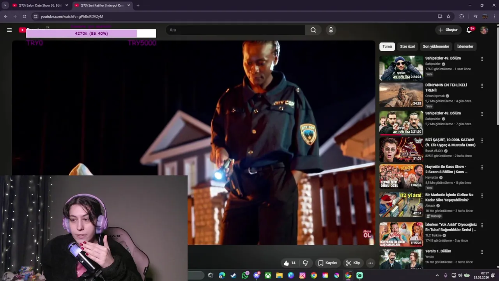
Task: Open Chrome extensions puzzle icon
Action: point(462,16)
